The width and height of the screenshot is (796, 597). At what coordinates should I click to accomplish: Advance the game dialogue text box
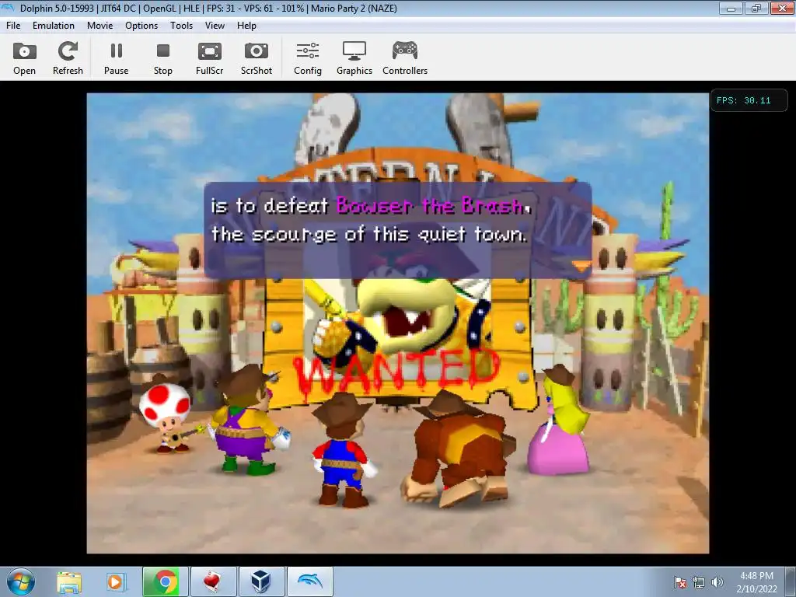(x=397, y=230)
